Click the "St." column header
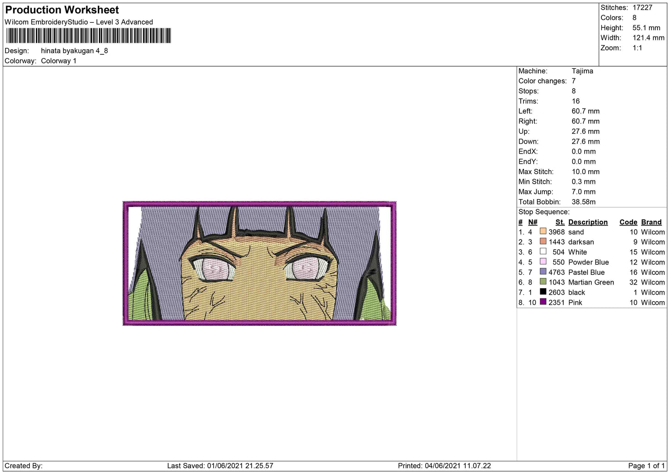The image size is (670, 472). tap(560, 222)
